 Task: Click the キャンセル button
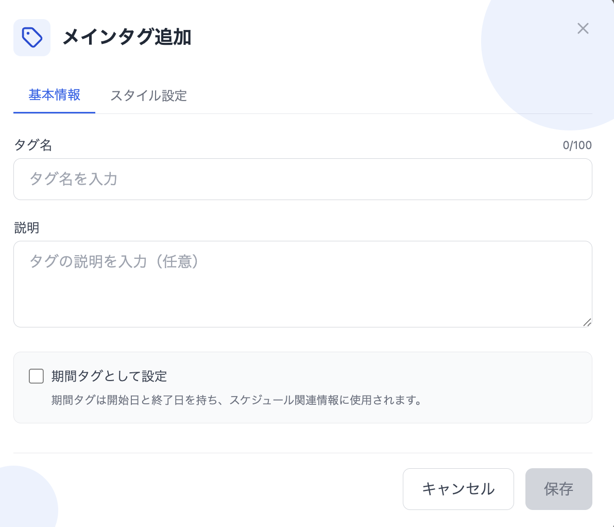pos(458,489)
